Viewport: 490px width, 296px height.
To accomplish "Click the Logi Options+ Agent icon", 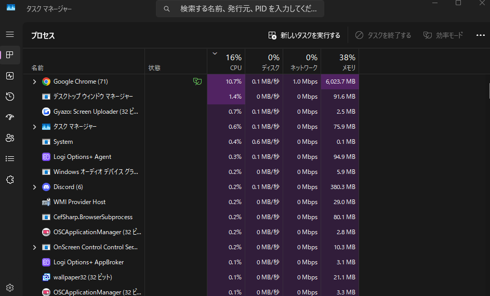I will coord(46,157).
